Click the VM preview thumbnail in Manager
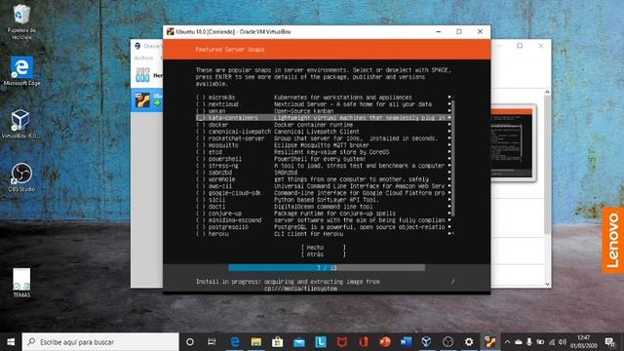Viewport: 624px width, 351px height. [x=511, y=143]
